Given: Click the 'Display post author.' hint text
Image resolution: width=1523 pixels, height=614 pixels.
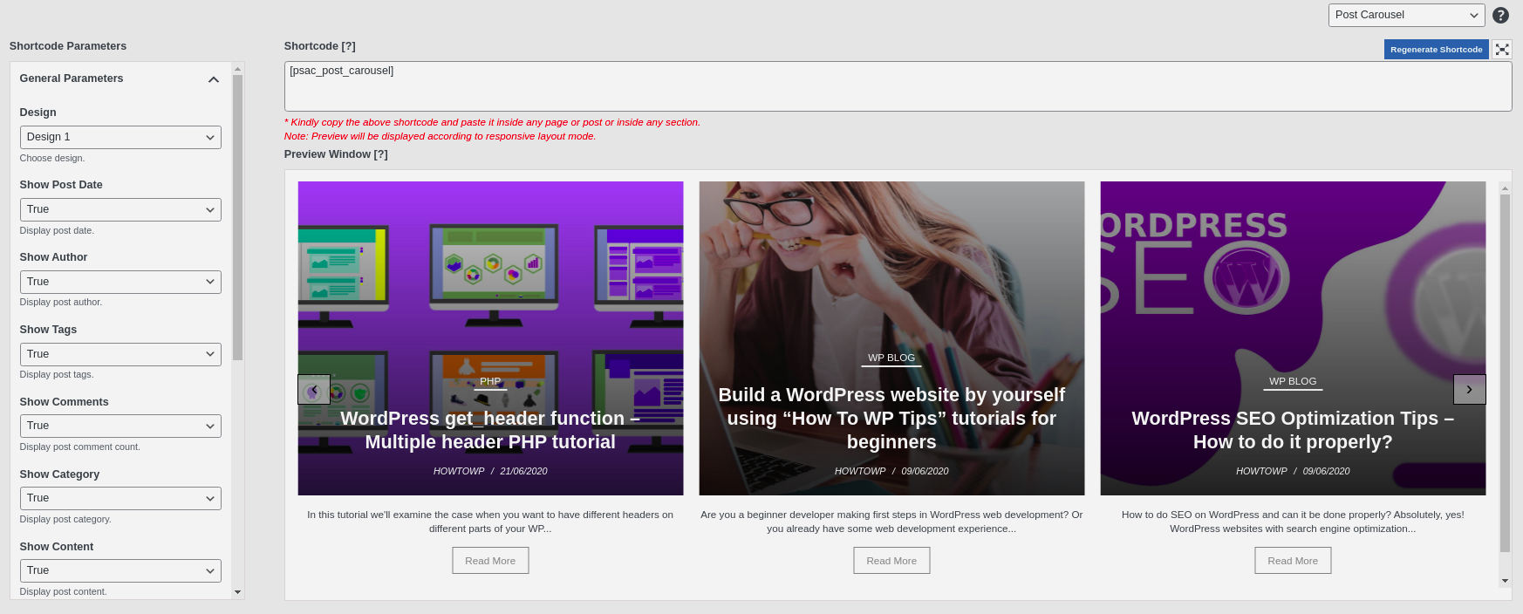Looking at the screenshot, I should [61, 303].
